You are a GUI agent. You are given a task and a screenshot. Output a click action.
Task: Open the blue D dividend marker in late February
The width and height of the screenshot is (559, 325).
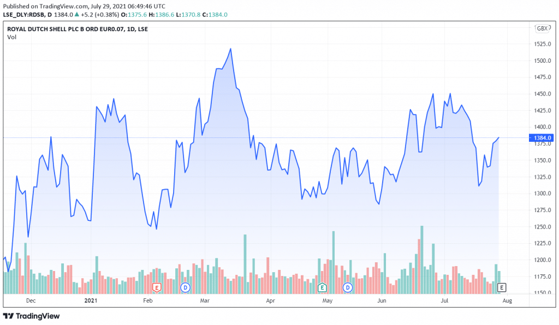[185, 287]
